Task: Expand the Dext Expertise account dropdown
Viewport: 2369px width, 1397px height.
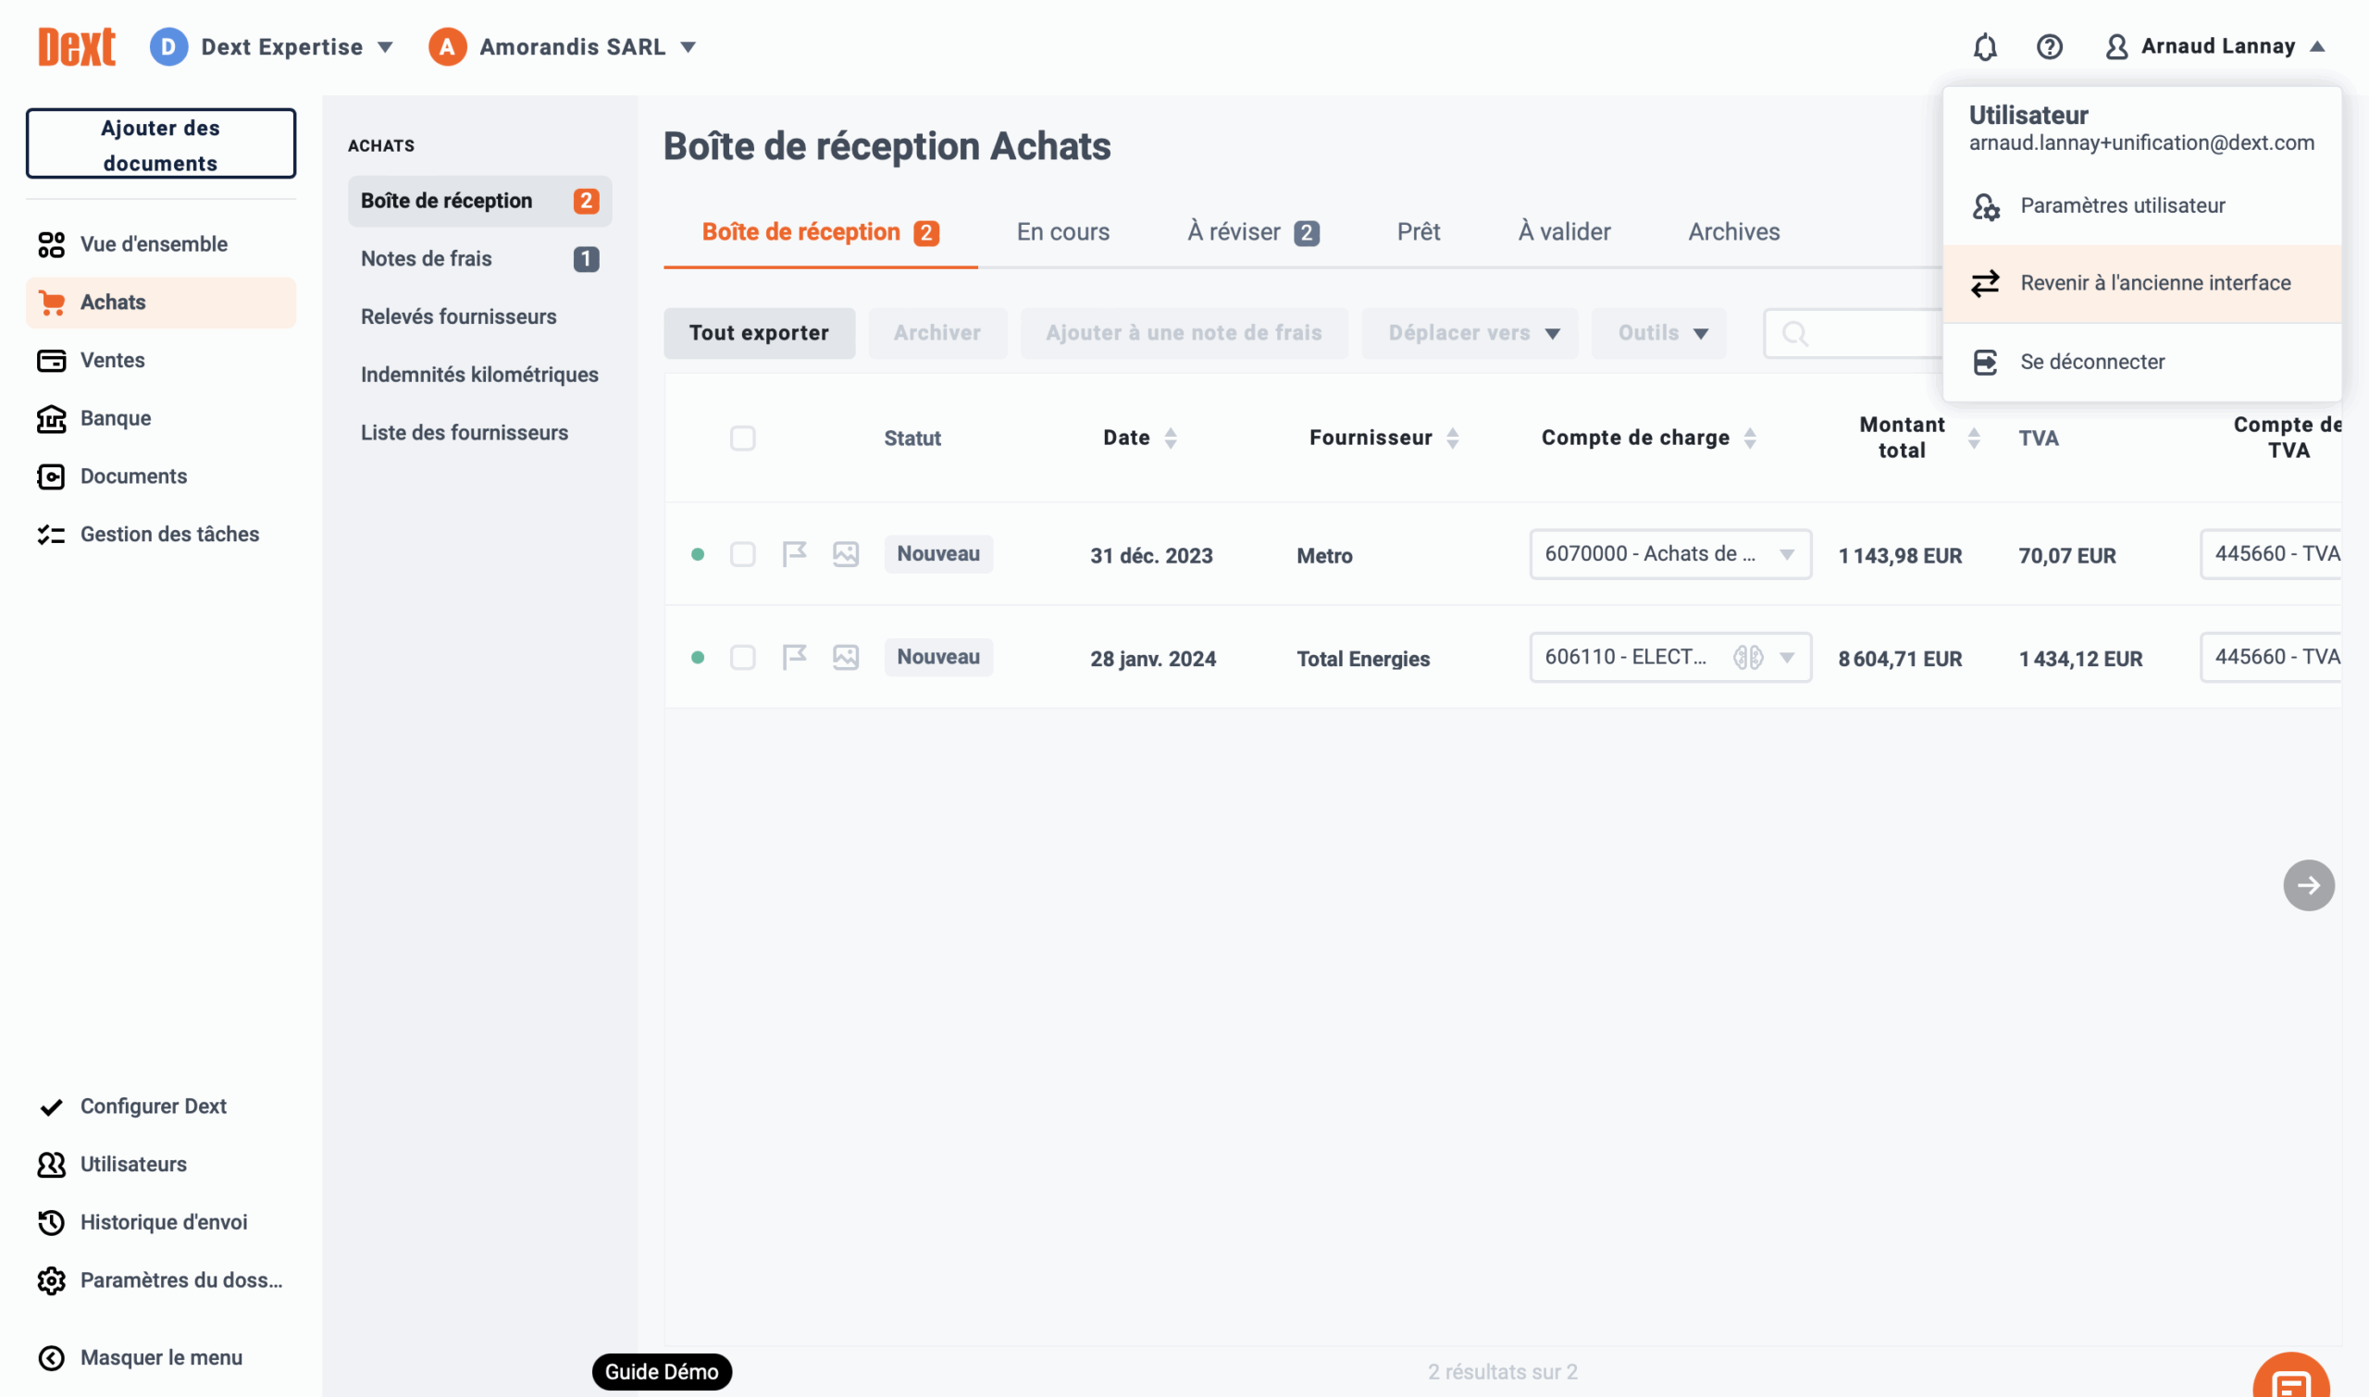Action: tap(385, 47)
